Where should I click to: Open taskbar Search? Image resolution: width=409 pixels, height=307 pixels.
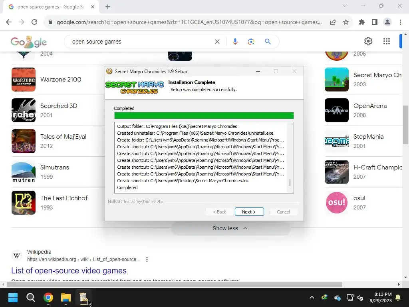[x=30, y=297]
